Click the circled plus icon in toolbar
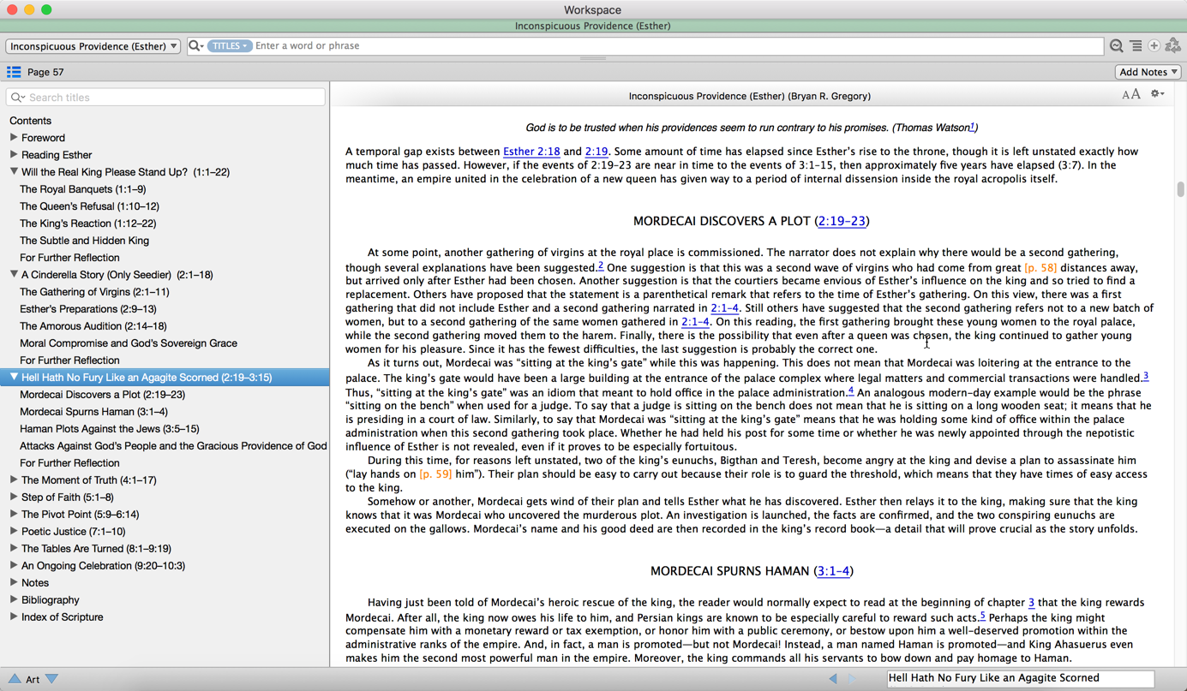 (x=1154, y=46)
